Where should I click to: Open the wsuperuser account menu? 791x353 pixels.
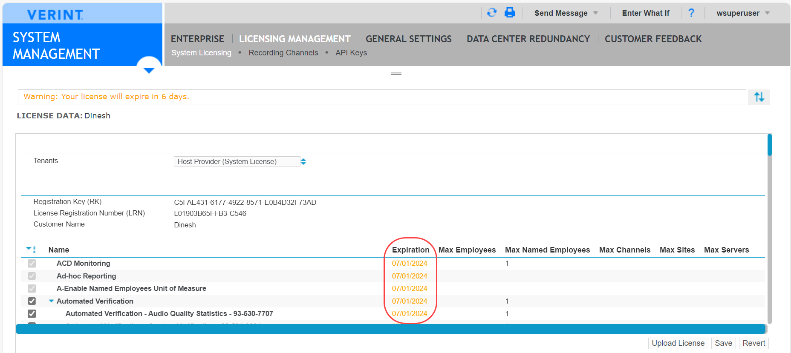coord(743,13)
